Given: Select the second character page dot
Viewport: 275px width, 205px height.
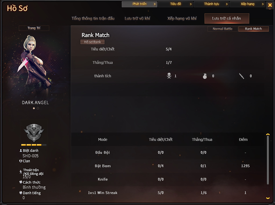Looking at the screenshot, I should click(38, 108).
